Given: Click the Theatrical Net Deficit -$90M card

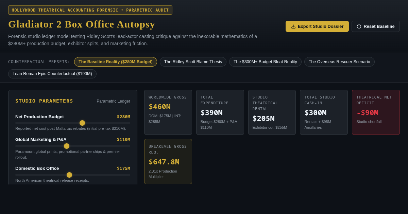Looking at the screenshot, I should [x=376, y=112].
